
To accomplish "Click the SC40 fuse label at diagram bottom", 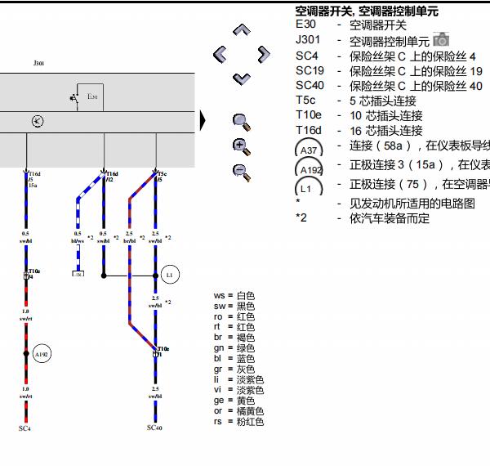I will coord(154,428).
